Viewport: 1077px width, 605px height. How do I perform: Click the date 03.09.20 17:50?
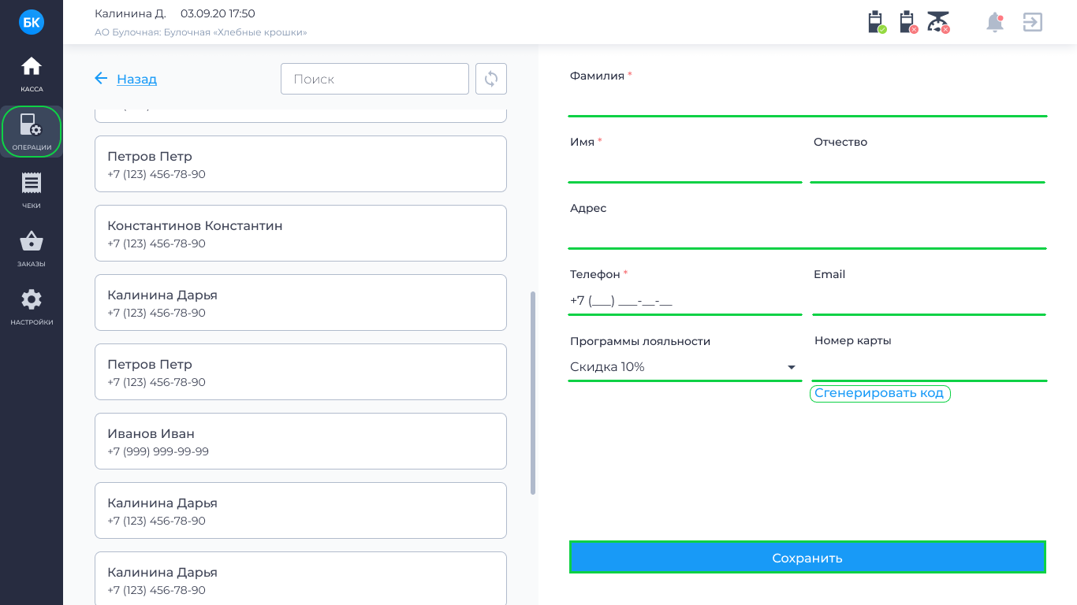tap(218, 13)
